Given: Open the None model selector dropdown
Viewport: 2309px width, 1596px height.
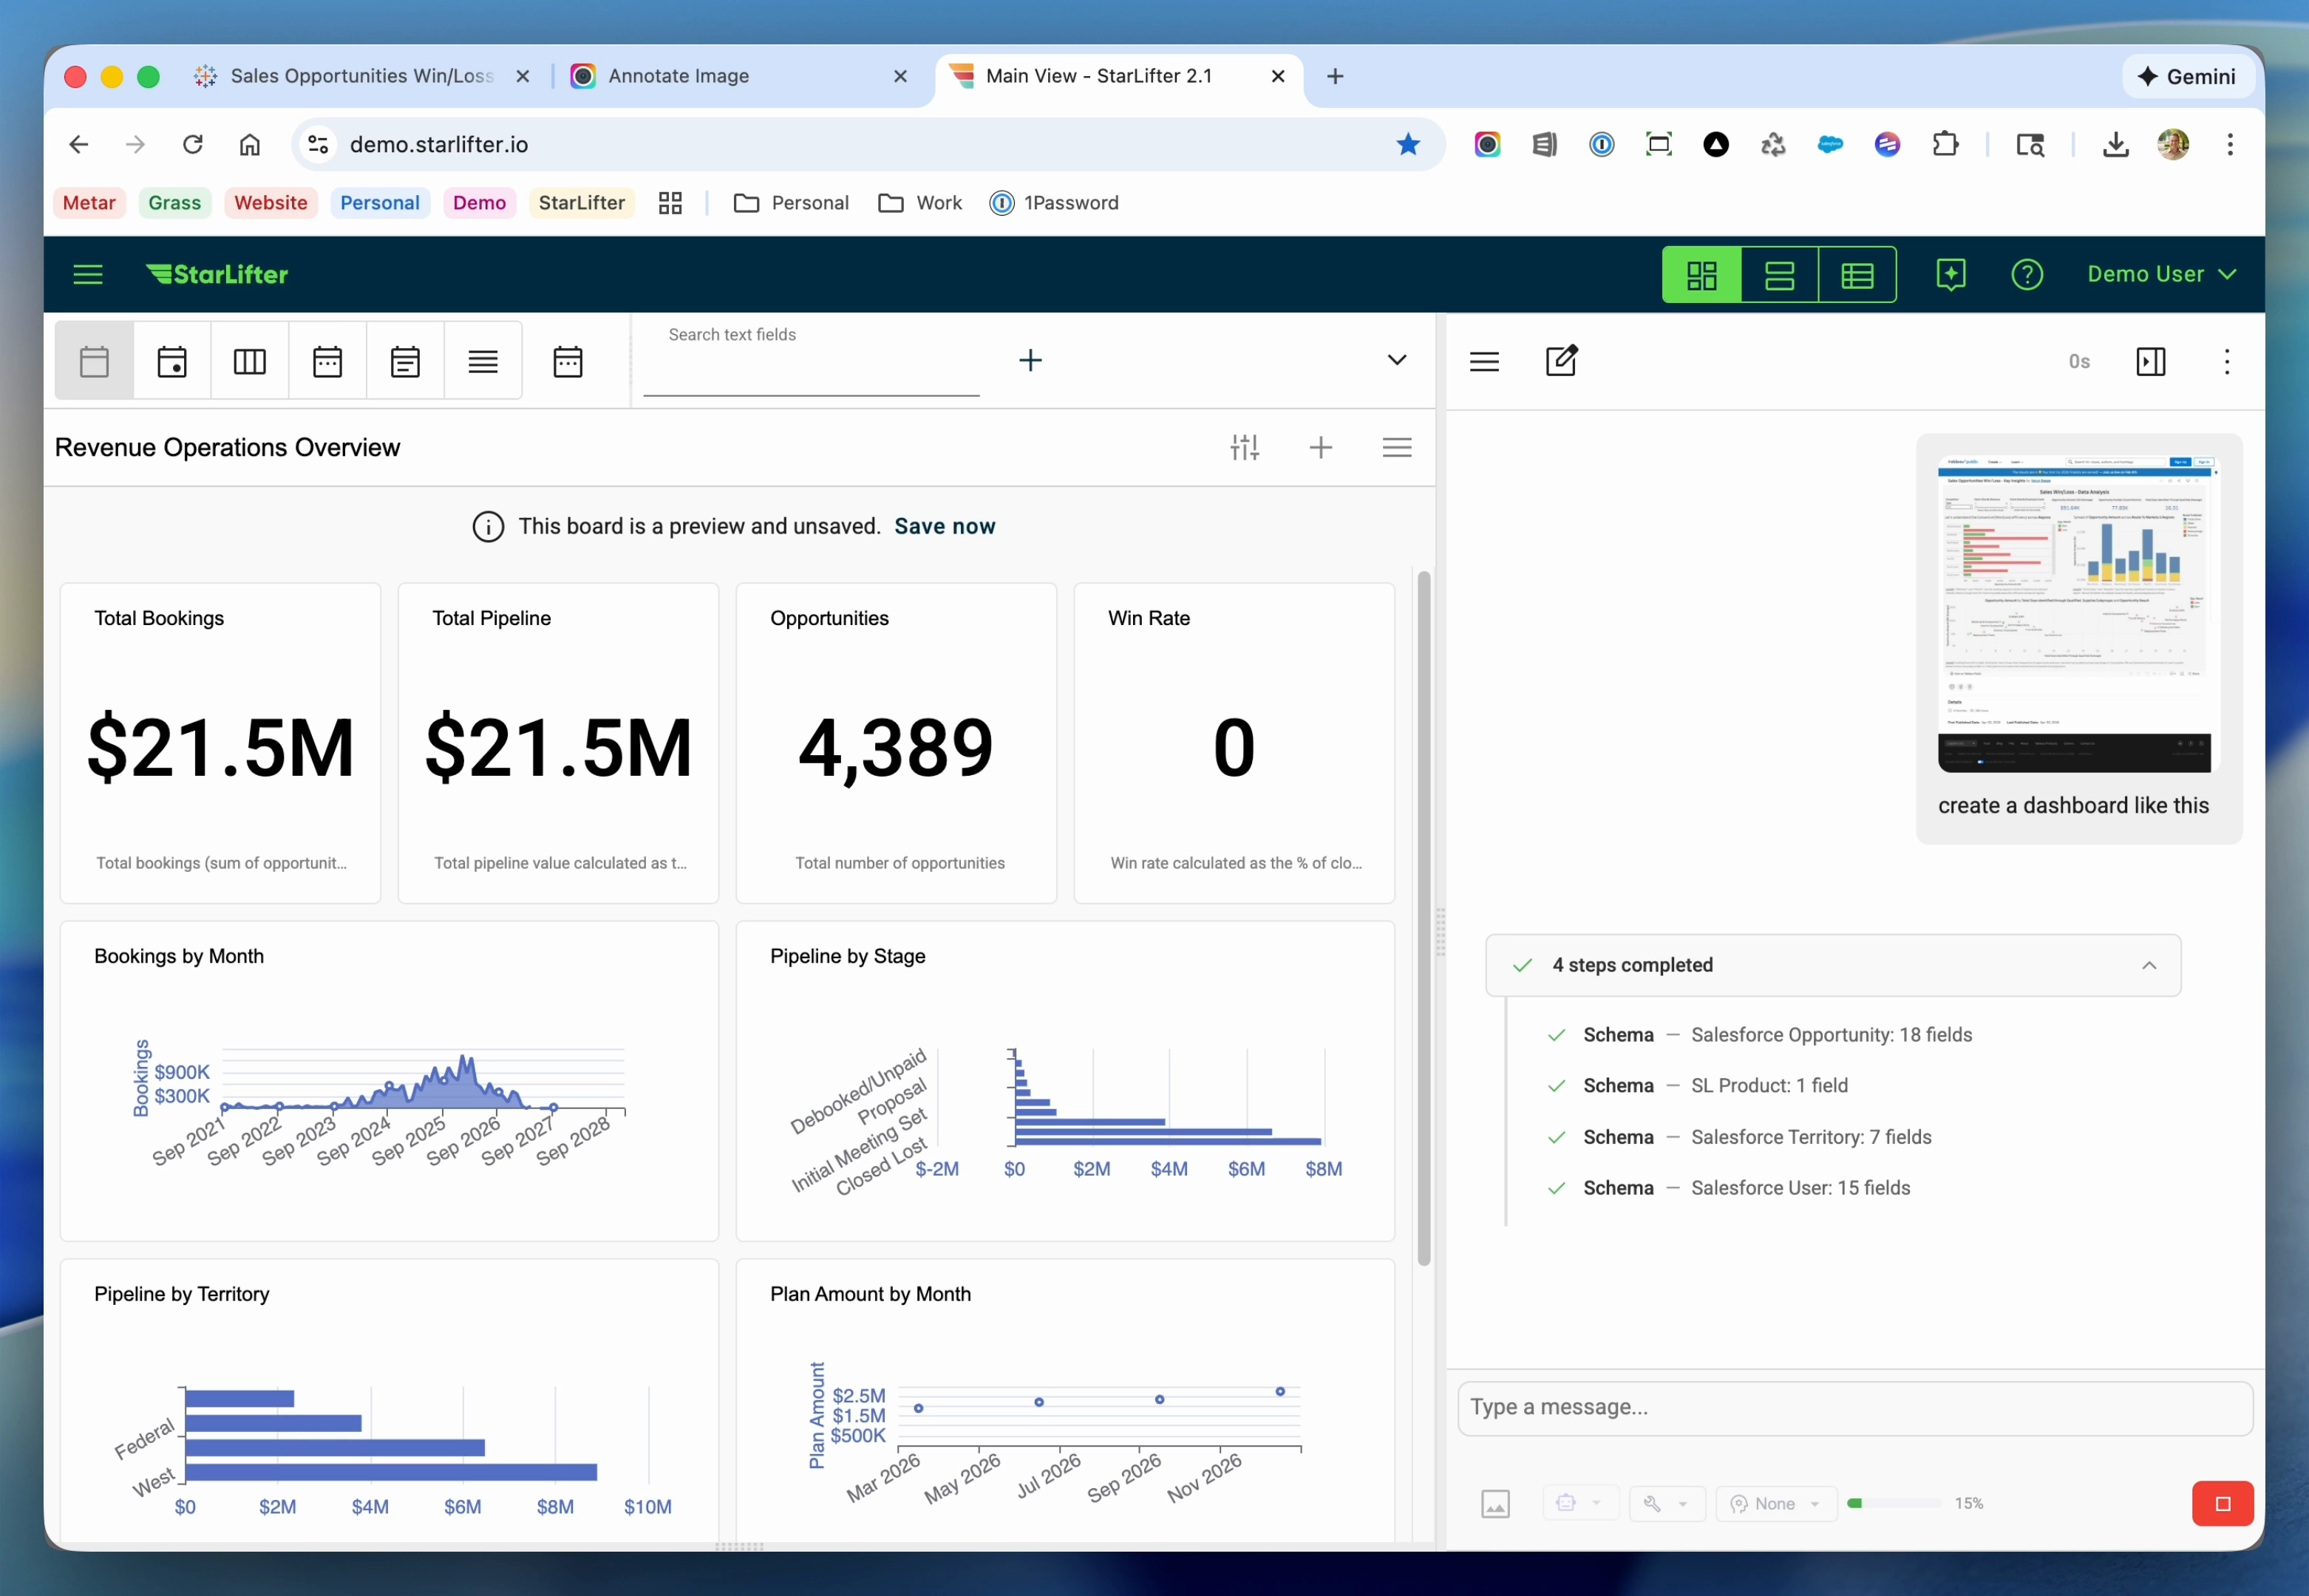Looking at the screenshot, I should 1776,1503.
